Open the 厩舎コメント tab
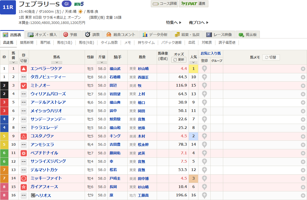Screen dimensions: 307x200 pyautogui.click(x=121, y=35)
